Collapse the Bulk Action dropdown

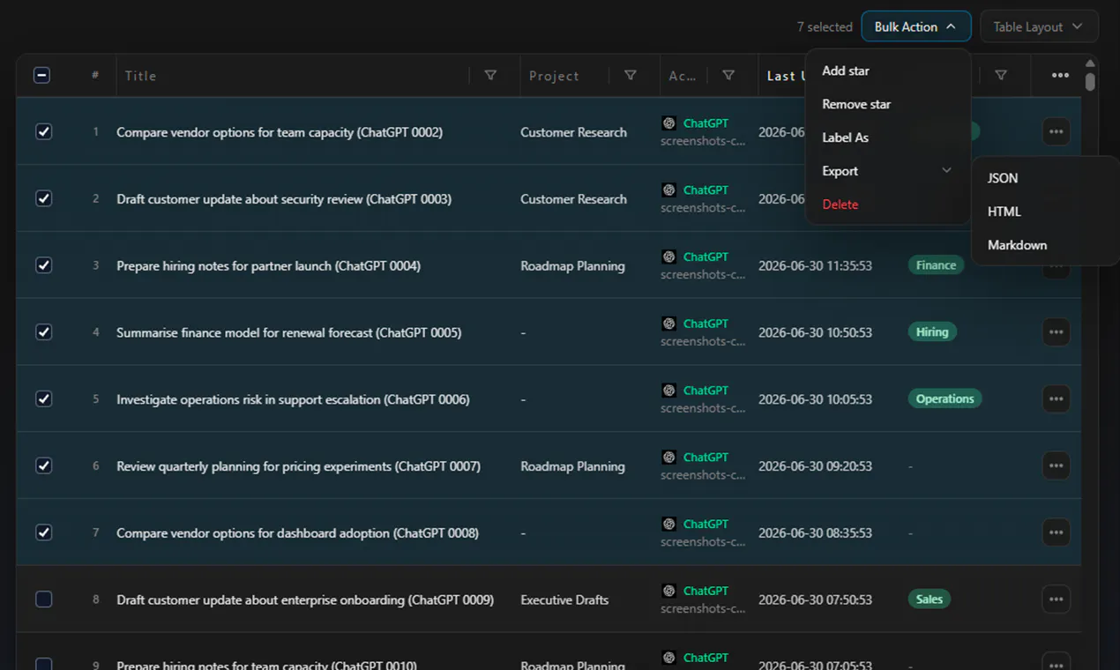click(915, 26)
